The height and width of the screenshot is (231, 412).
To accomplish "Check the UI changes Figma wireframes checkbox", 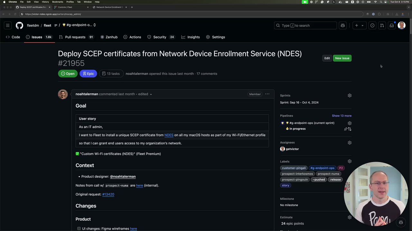I will click(x=79, y=228).
